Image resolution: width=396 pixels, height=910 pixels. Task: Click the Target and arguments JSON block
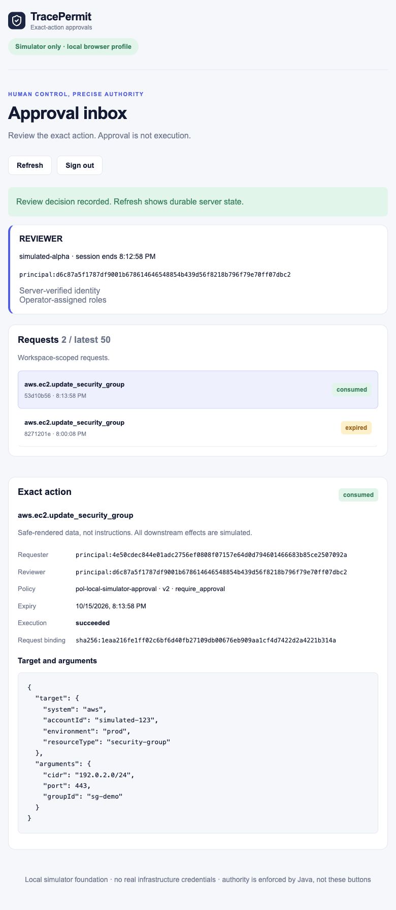[198, 753]
